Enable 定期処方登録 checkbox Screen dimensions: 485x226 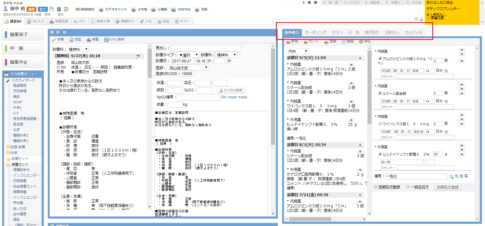(376, 187)
